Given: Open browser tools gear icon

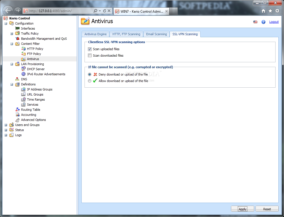Looking at the screenshot, I should (277, 11).
